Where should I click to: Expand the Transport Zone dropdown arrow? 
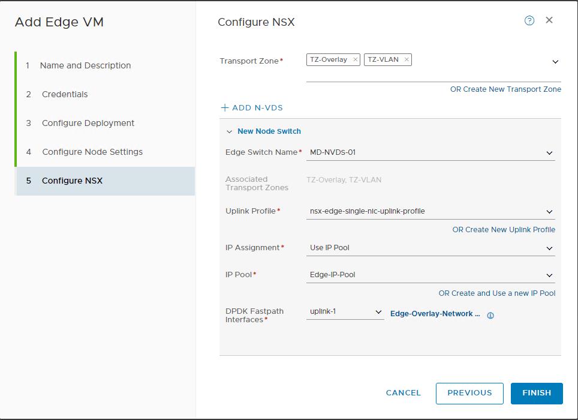pyautogui.click(x=555, y=62)
